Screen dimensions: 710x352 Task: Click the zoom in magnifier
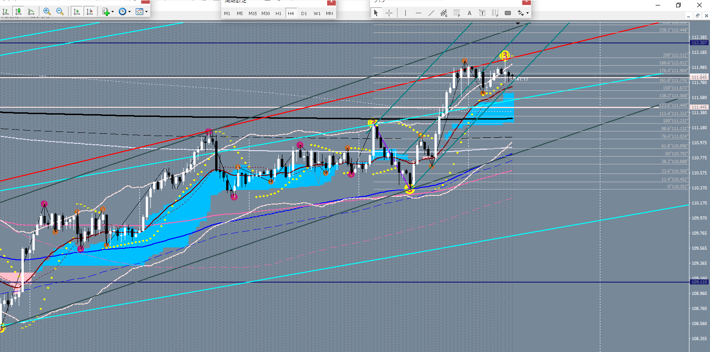pyautogui.click(x=47, y=11)
